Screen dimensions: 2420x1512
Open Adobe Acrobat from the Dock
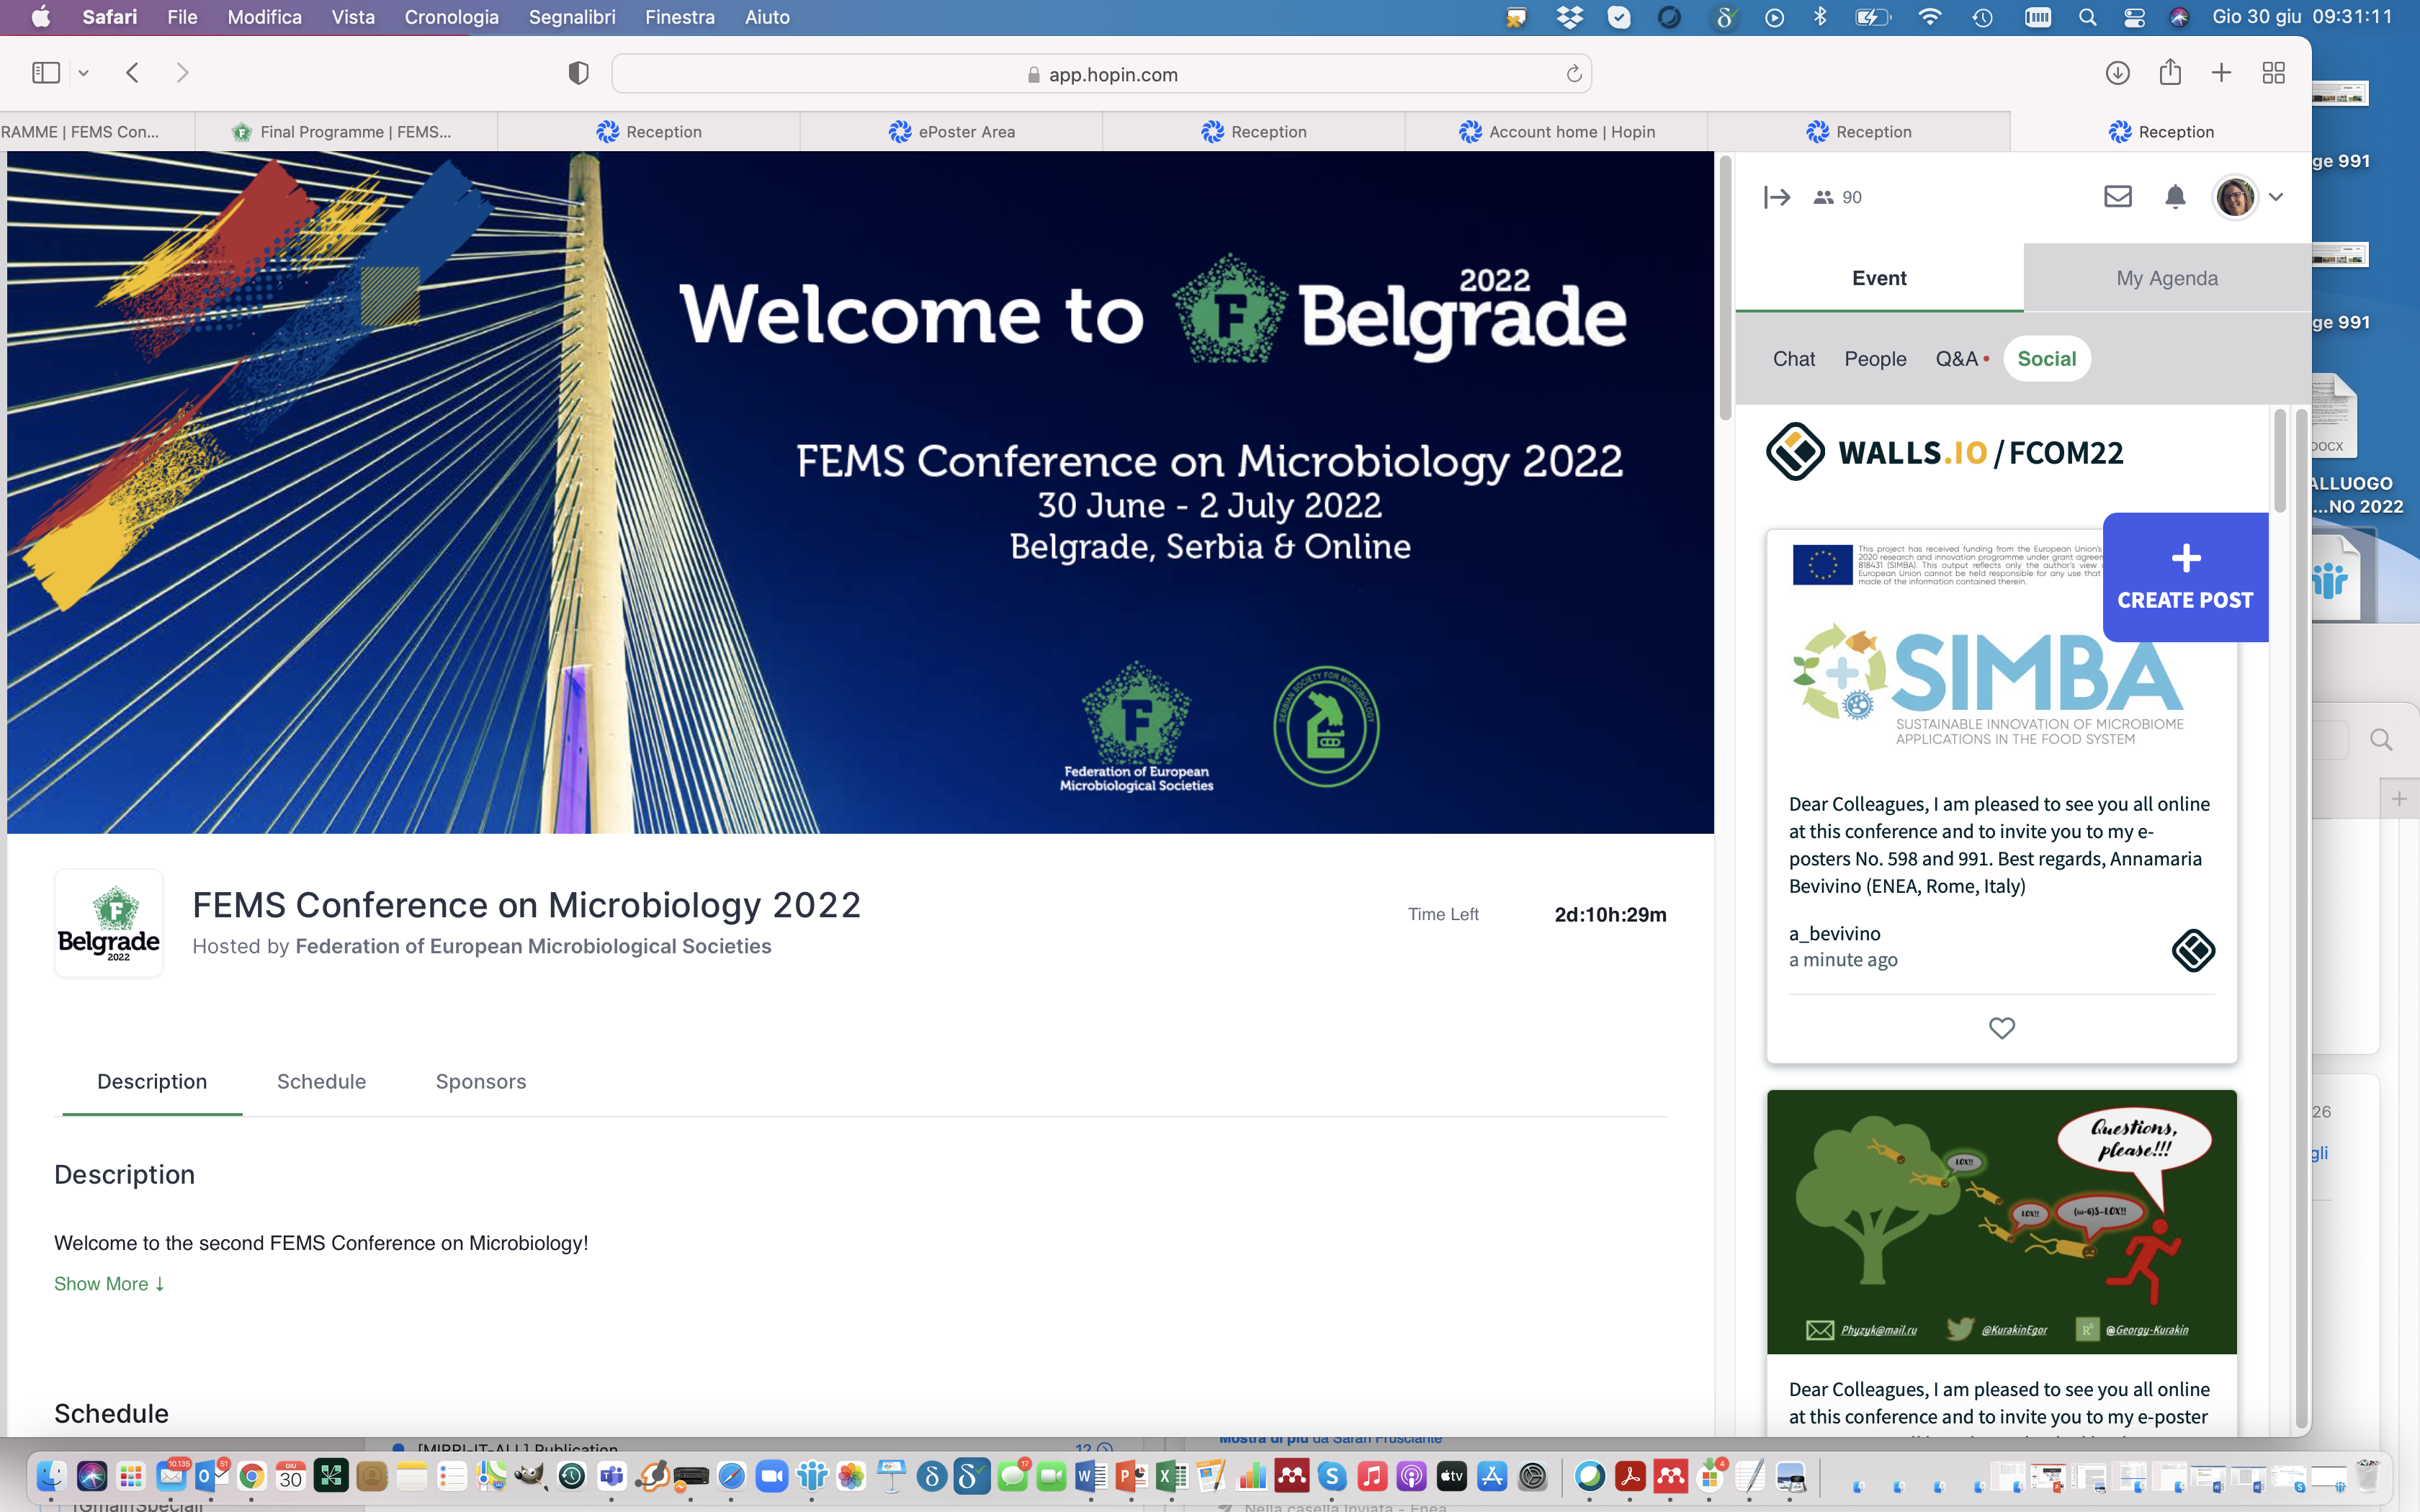click(x=1630, y=1475)
